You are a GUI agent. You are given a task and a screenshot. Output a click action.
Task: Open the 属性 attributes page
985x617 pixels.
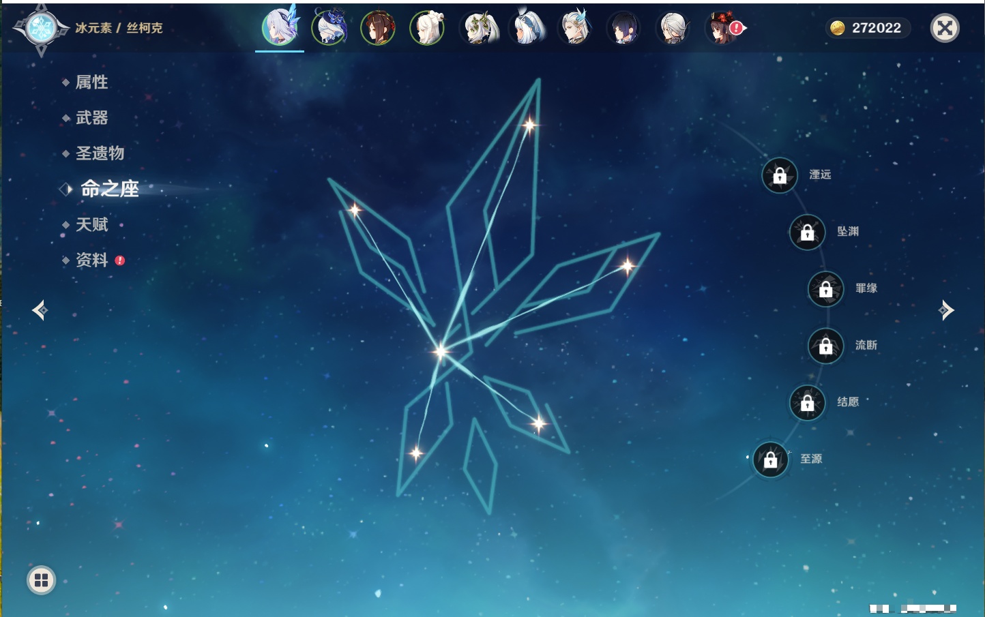(91, 82)
